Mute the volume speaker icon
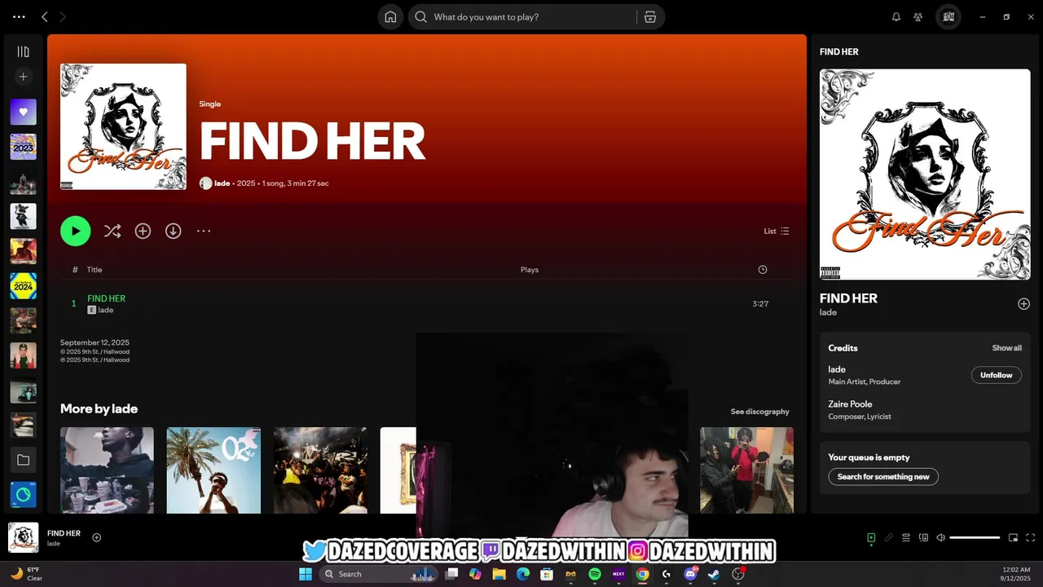Image resolution: width=1043 pixels, height=587 pixels. tap(941, 538)
